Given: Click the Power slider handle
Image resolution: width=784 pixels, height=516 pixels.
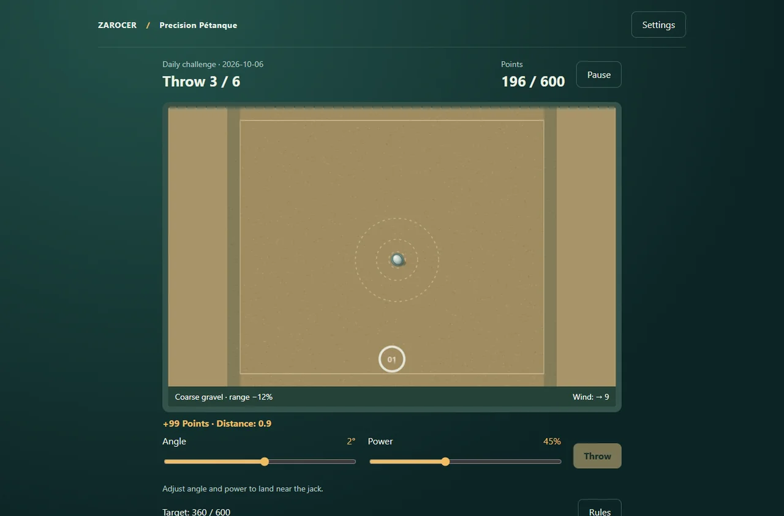Looking at the screenshot, I should [445, 462].
